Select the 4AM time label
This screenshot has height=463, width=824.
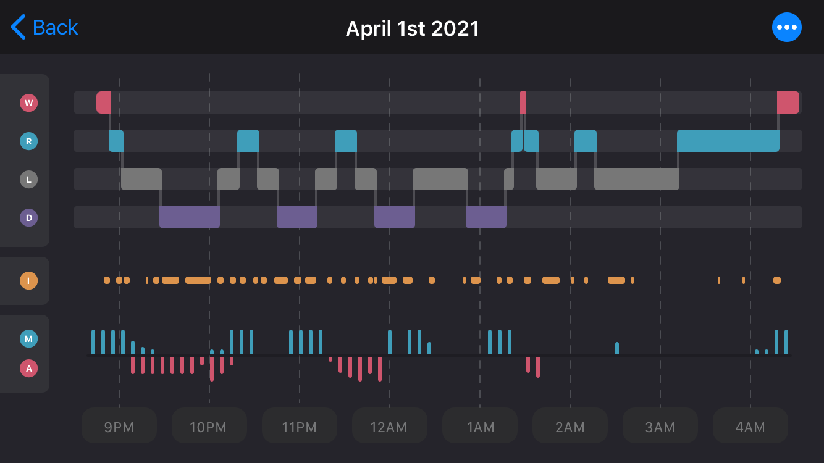(750, 426)
